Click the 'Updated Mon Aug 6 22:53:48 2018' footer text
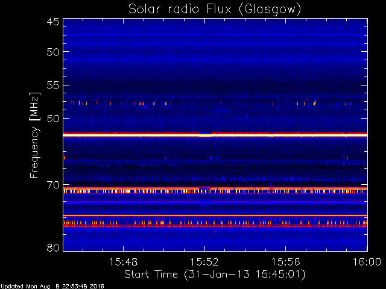 [52, 287]
